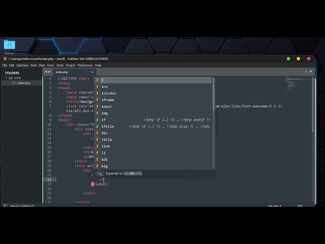Screen dimensions: 325x244
Task: Go to next tab with right arrow
Action: click(x=49, y=72)
